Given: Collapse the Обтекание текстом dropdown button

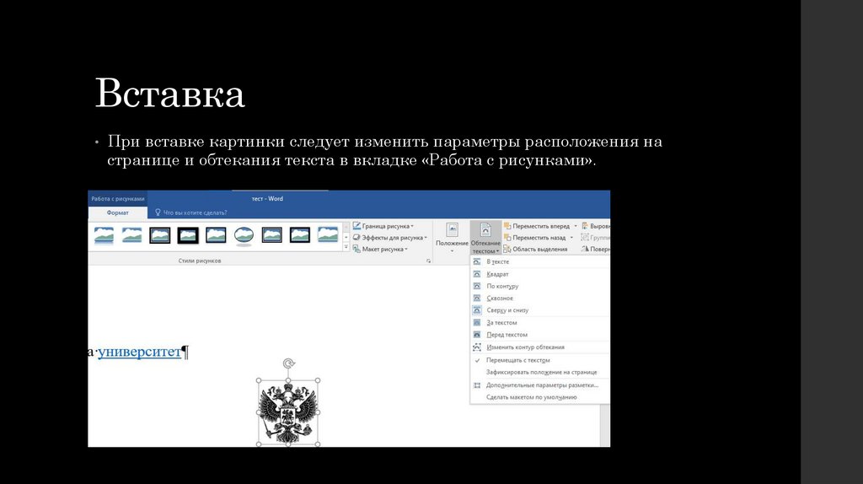Looking at the screenshot, I should click(x=485, y=238).
